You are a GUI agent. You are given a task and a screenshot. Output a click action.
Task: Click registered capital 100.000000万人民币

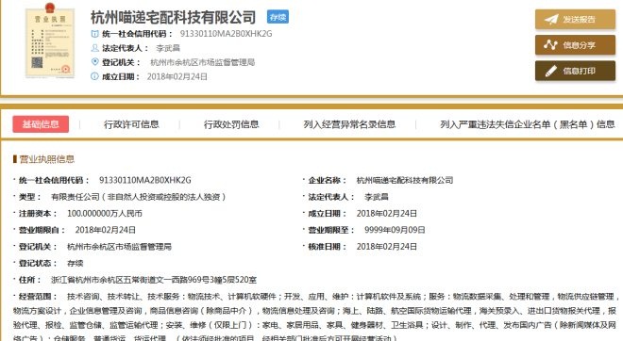105,213
